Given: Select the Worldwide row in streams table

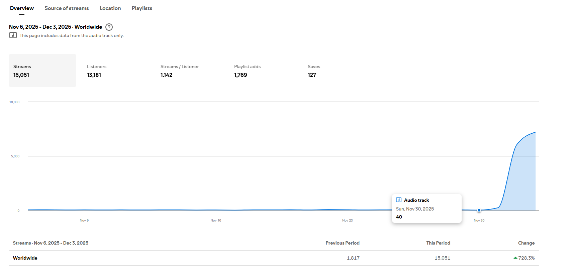Looking at the screenshot, I should pyautogui.click(x=25, y=258).
